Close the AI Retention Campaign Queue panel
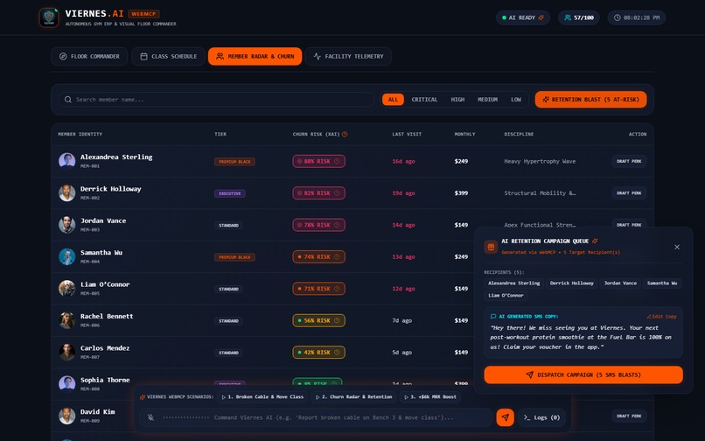This screenshot has height=441, width=705. [677, 247]
